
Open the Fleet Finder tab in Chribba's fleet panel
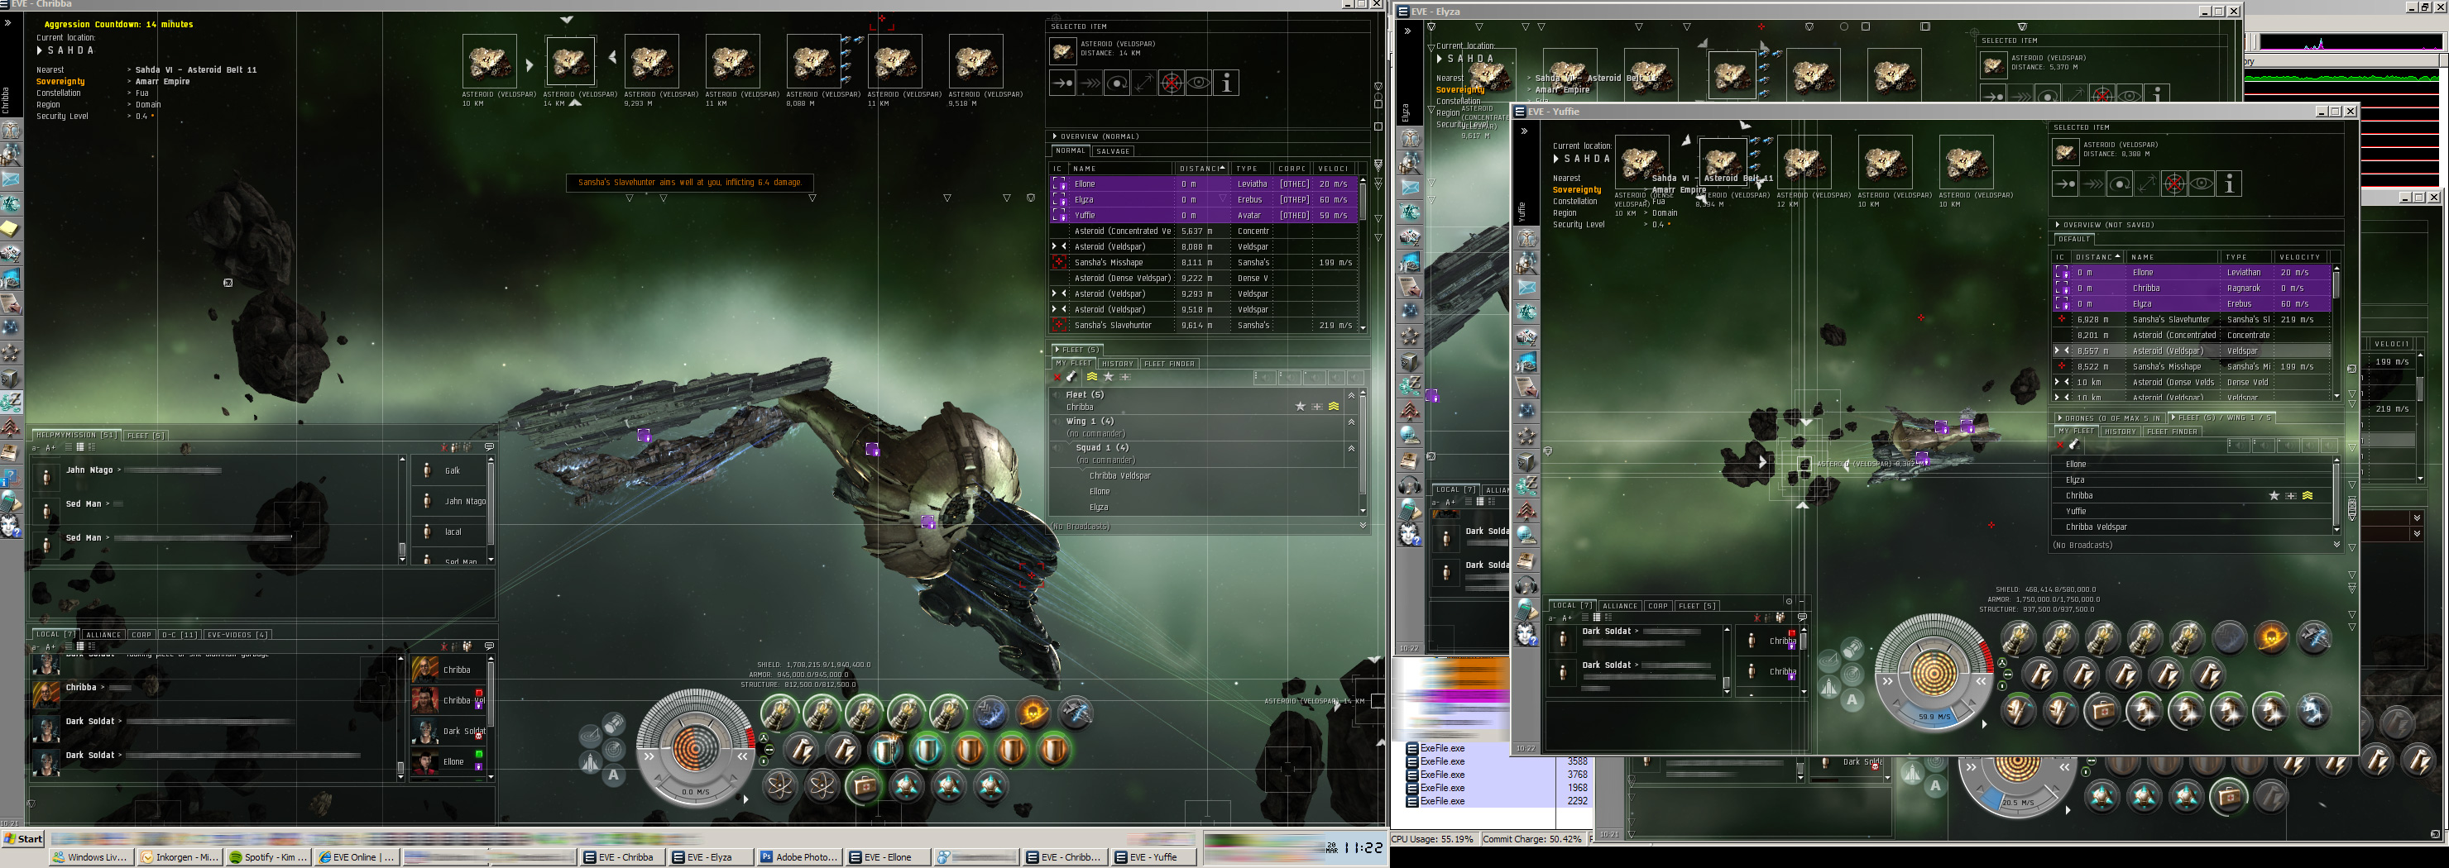(x=1169, y=364)
